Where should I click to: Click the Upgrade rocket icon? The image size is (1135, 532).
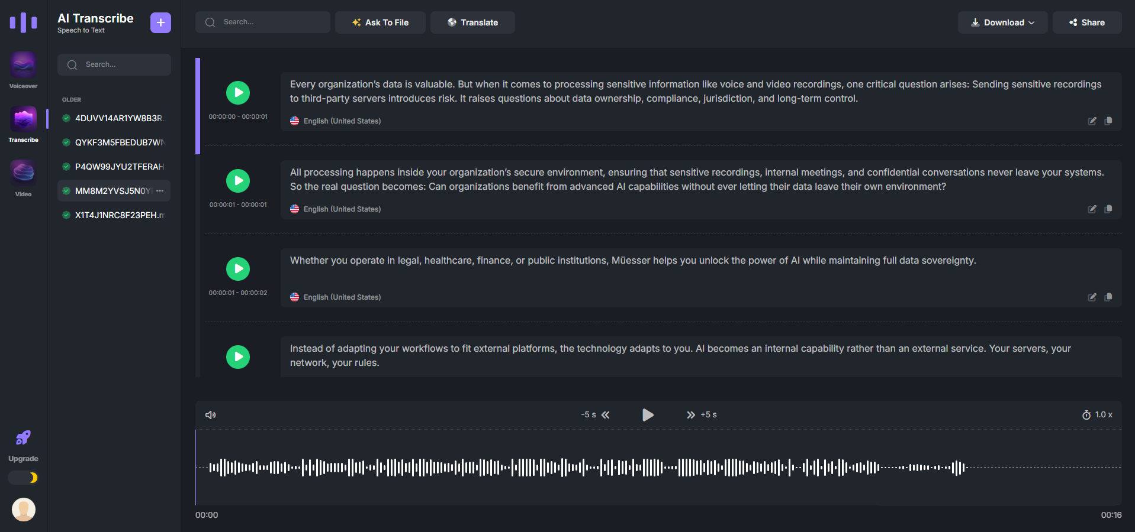pyautogui.click(x=23, y=438)
